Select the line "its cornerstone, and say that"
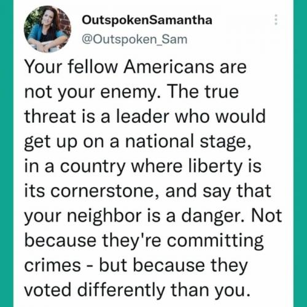307x307 pixels. (147, 192)
